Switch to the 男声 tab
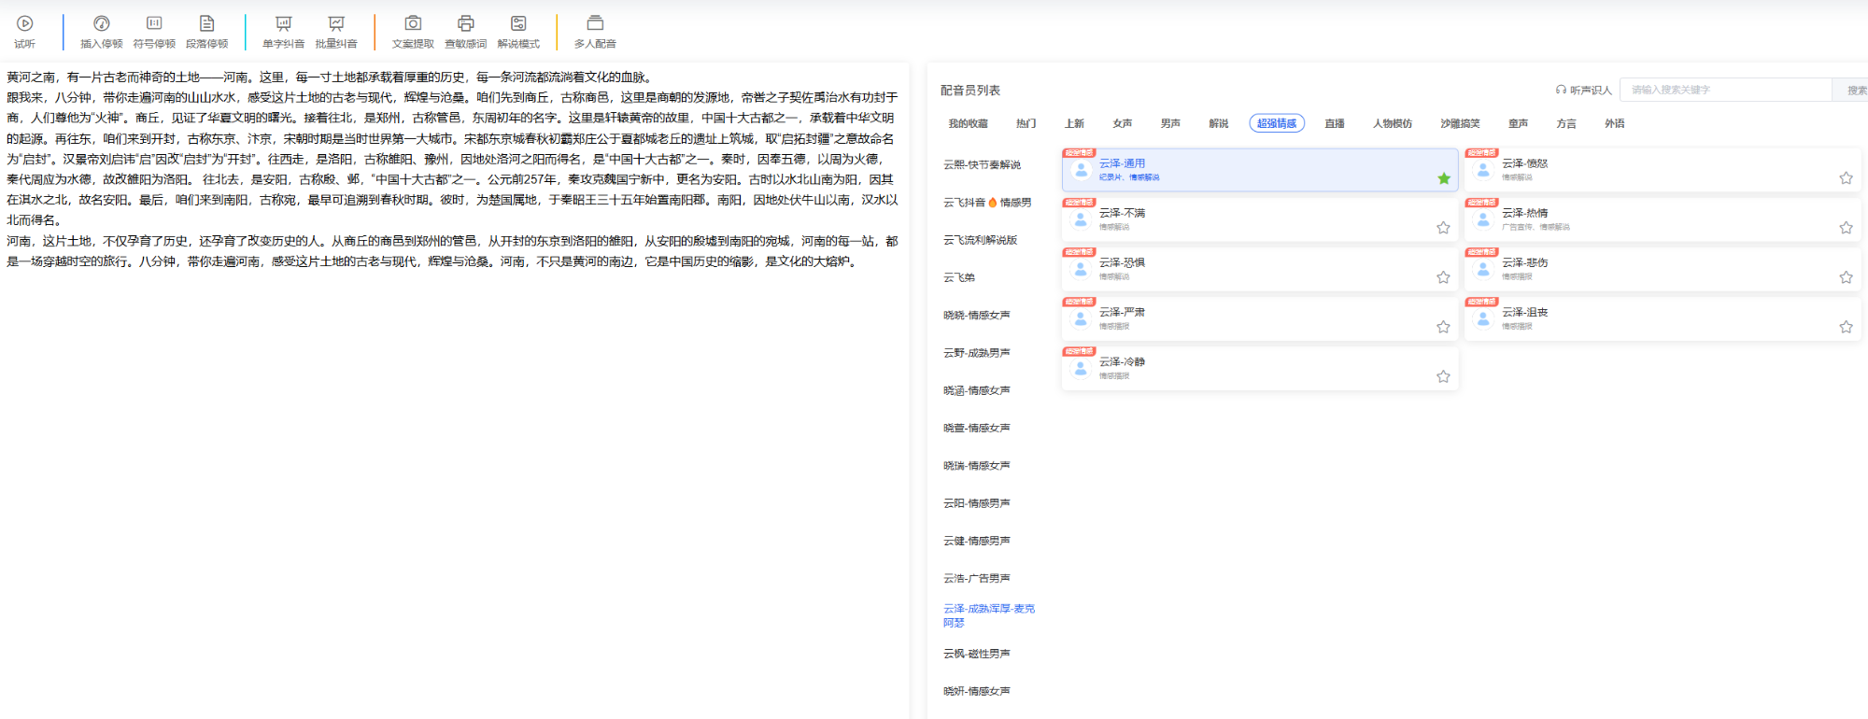This screenshot has width=1868, height=719. pyautogui.click(x=1170, y=123)
